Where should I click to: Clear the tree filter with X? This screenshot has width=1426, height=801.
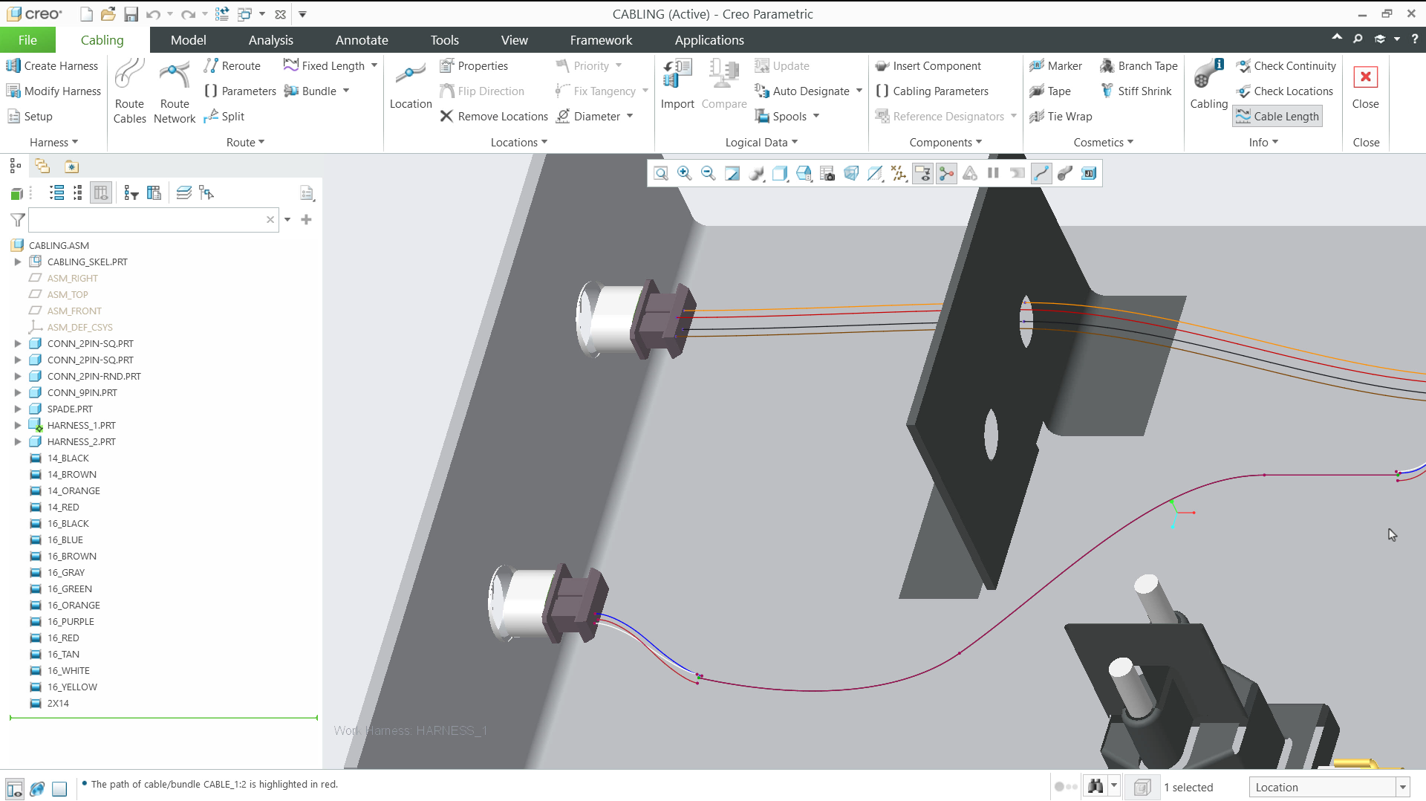click(270, 219)
